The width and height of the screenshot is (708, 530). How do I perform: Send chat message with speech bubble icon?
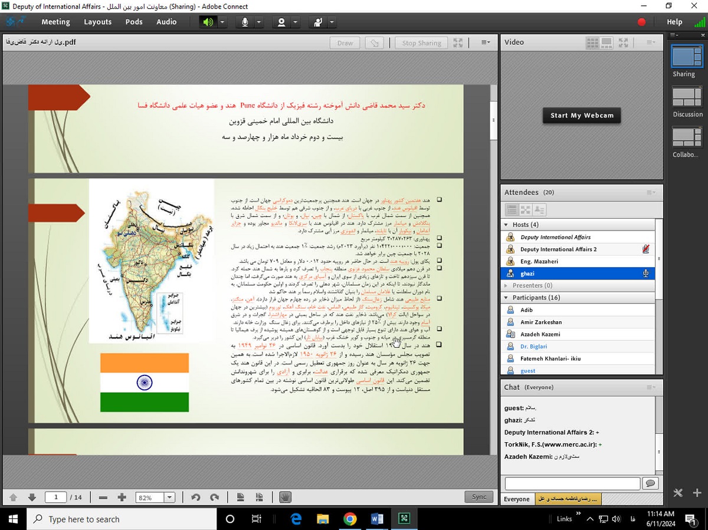[650, 483]
